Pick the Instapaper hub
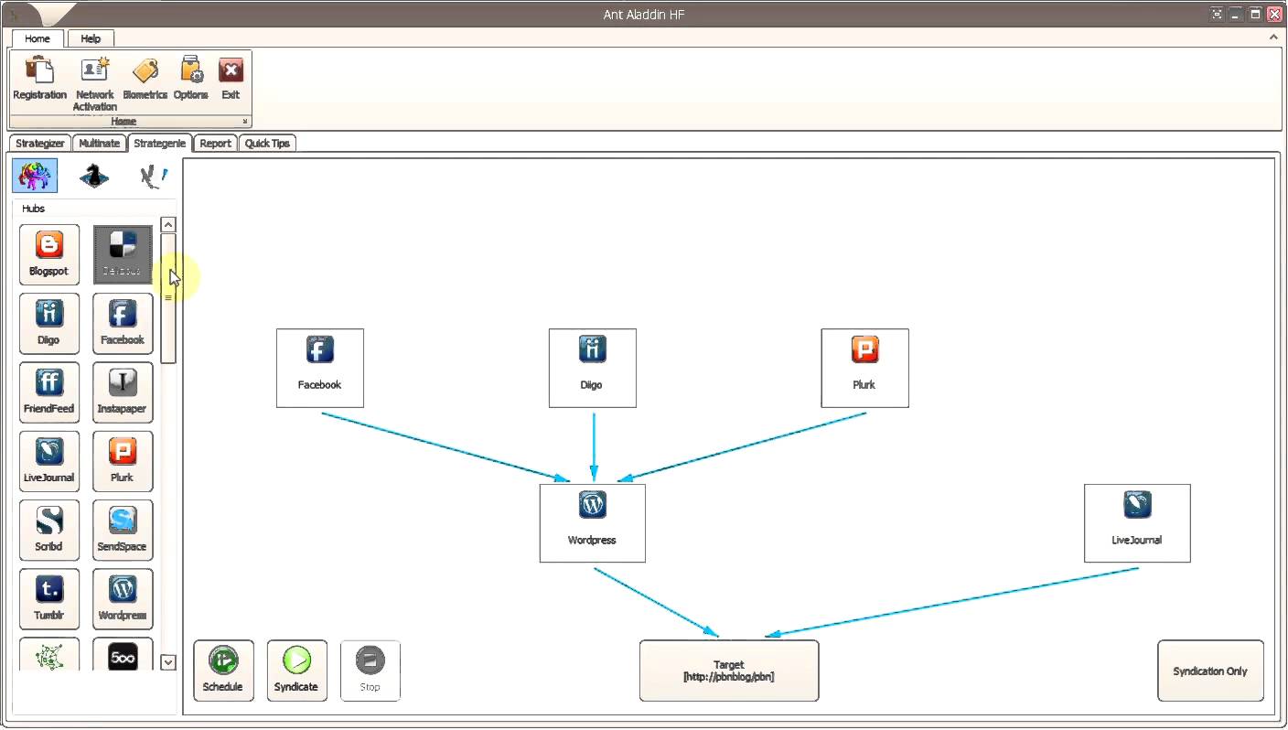Viewport: 1288px width, 730px height. 123,392
